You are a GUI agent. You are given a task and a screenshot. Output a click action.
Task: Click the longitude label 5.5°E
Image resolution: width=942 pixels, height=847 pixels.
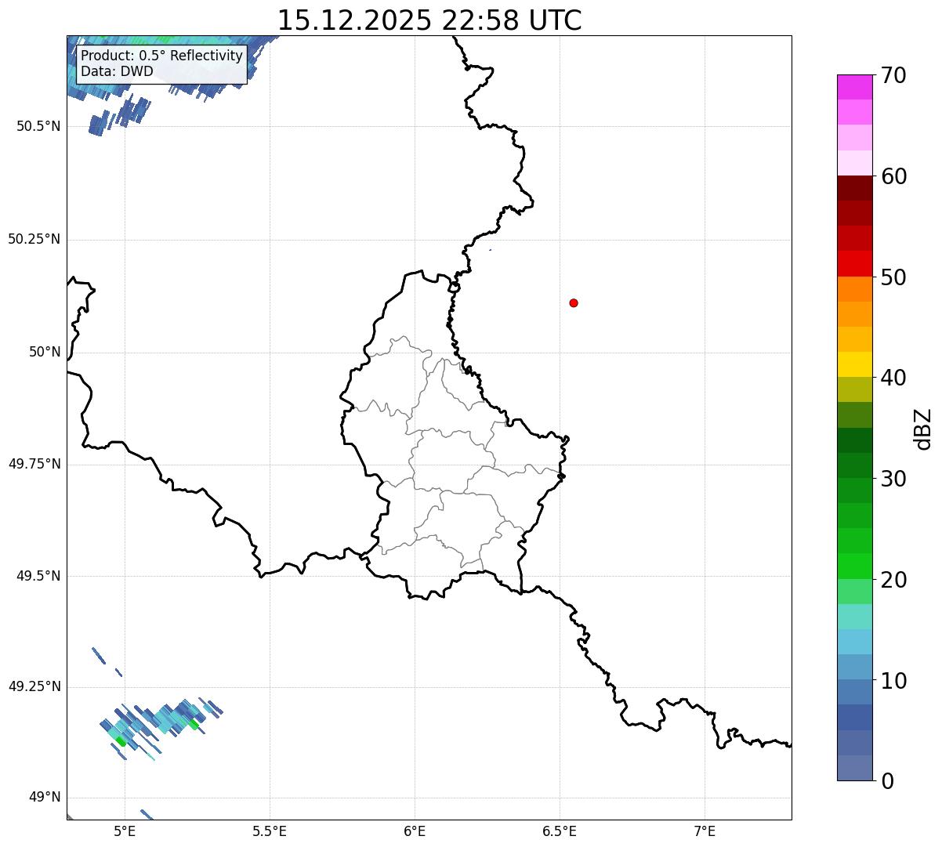[270, 831]
